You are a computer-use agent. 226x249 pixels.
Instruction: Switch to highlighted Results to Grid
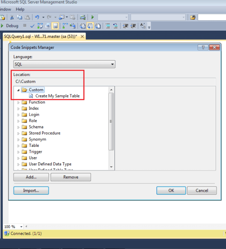90,26
